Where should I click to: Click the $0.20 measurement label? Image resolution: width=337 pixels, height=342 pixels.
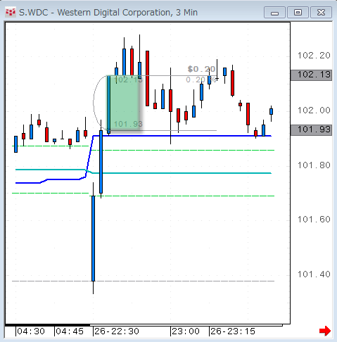click(x=201, y=69)
